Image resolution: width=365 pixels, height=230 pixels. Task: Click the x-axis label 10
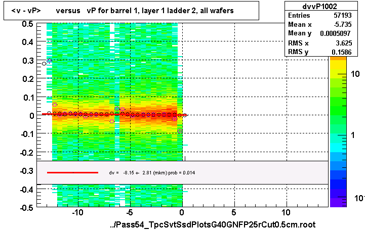286,213
